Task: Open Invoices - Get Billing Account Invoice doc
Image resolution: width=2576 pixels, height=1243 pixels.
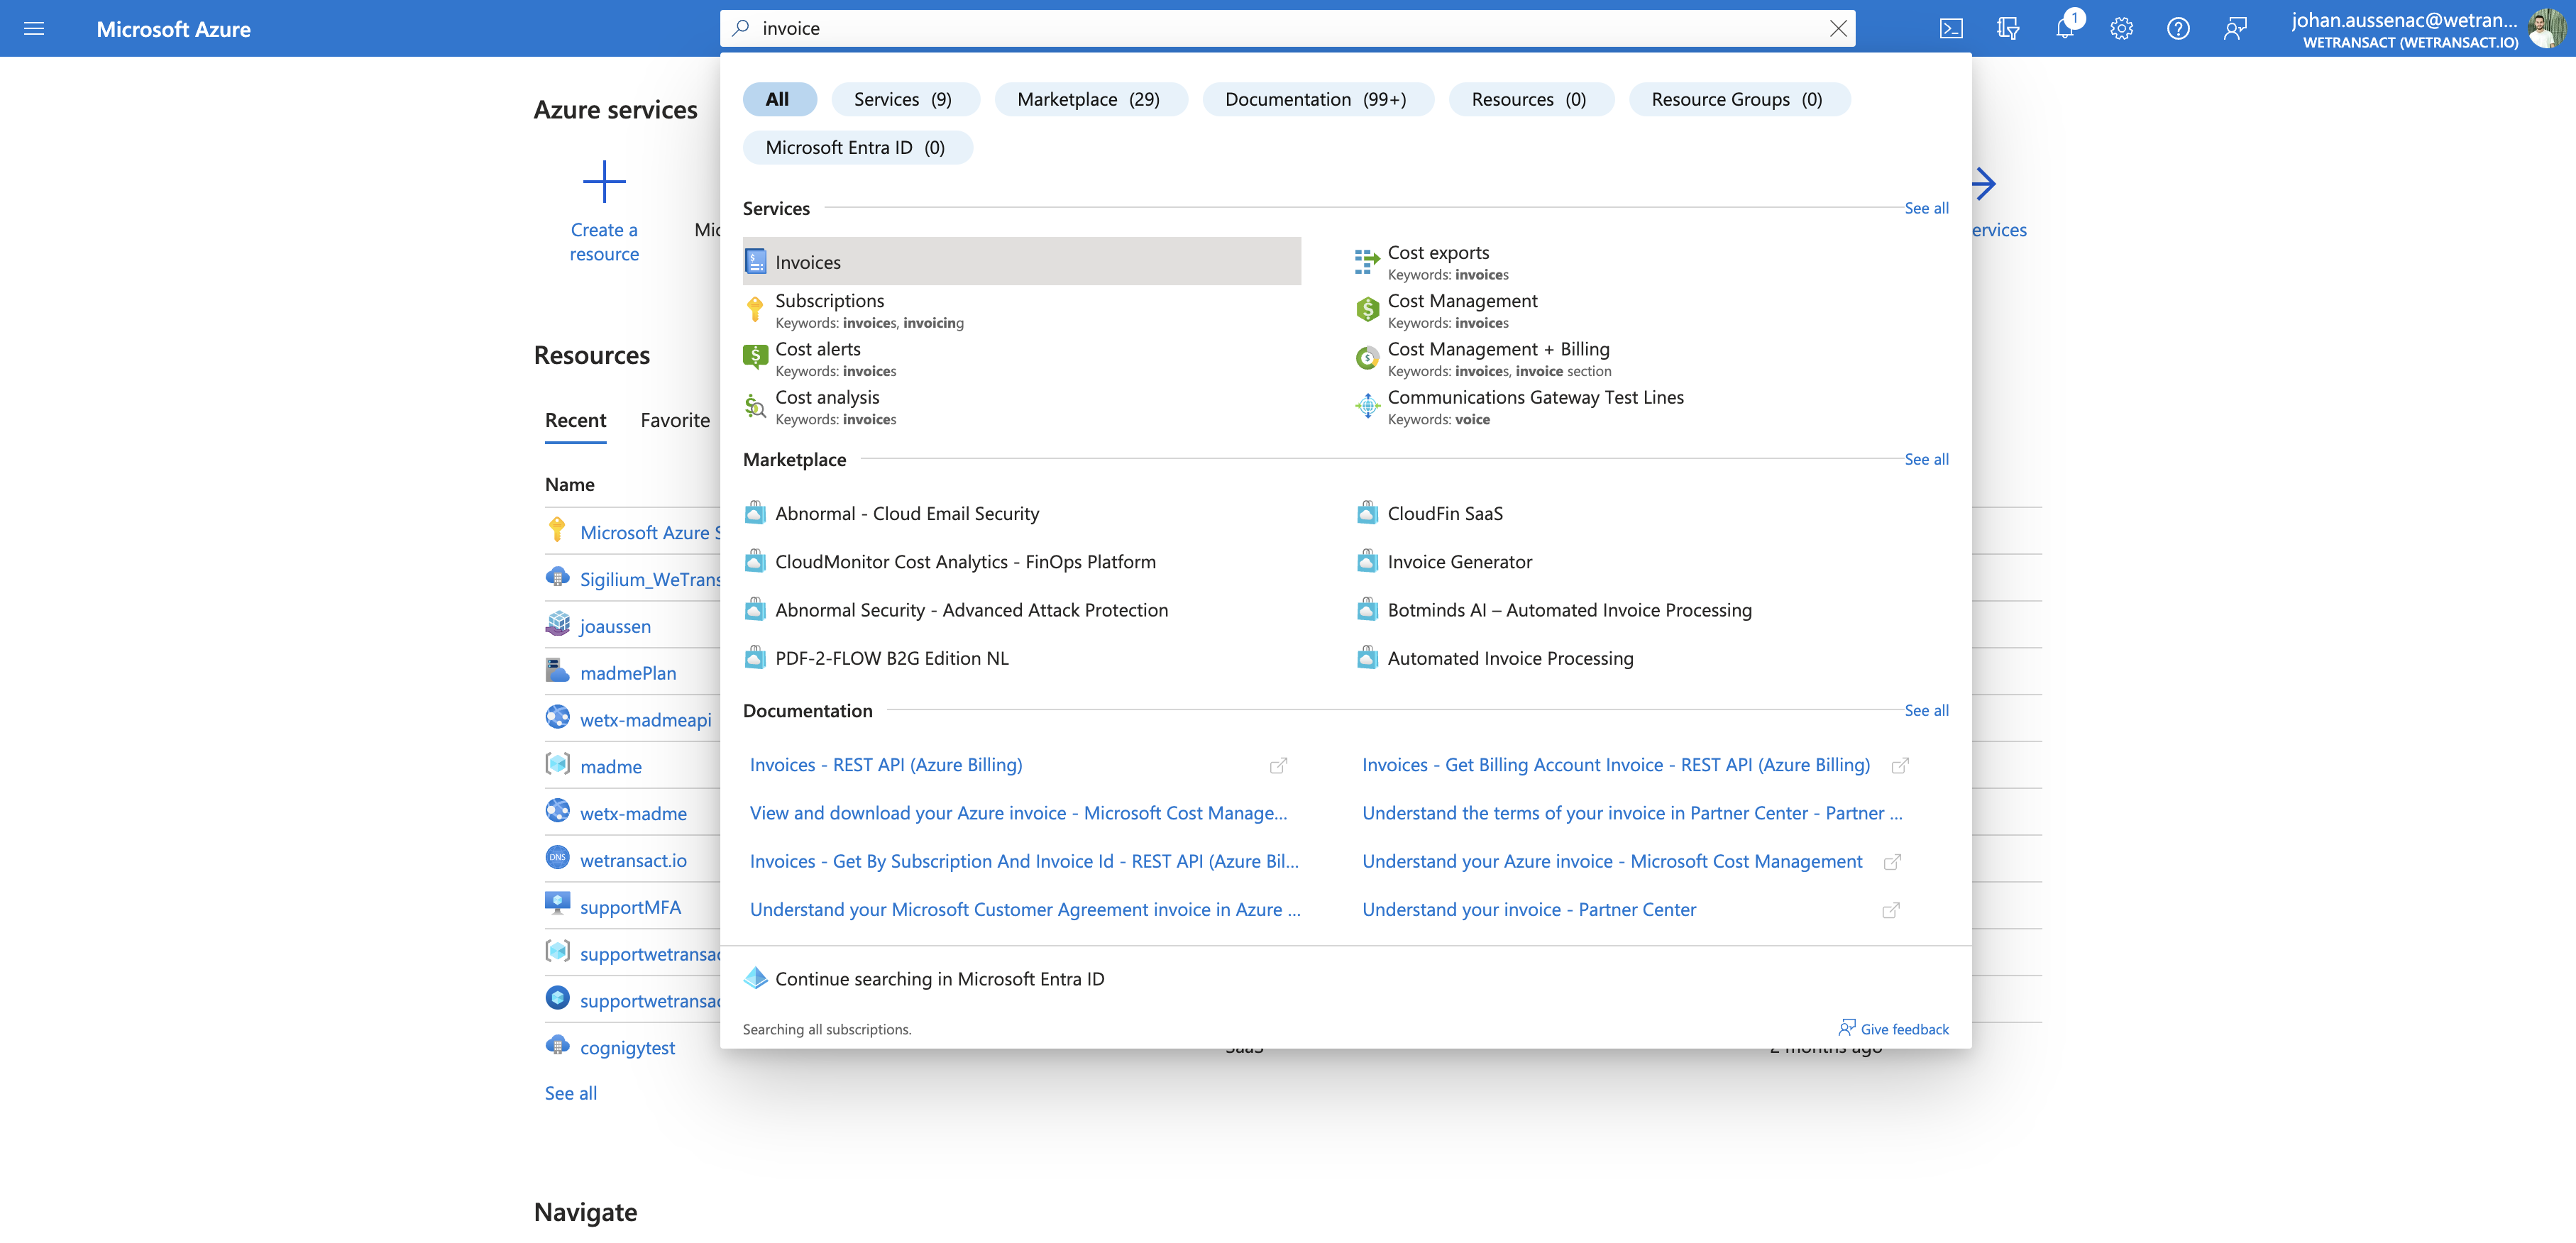Action: (x=1616, y=764)
